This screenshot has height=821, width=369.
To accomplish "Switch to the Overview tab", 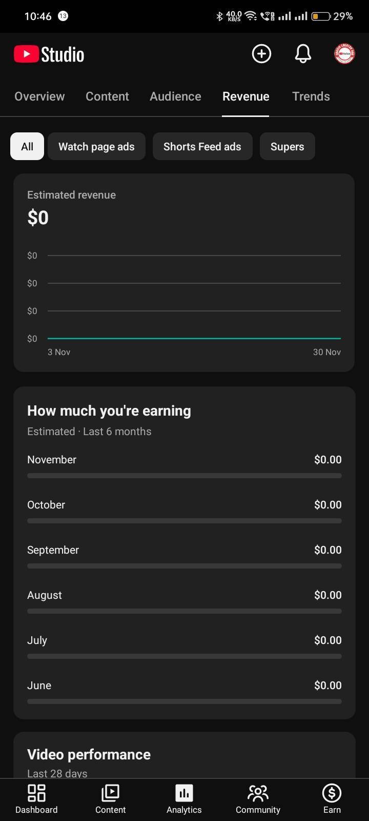I will 39,96.
